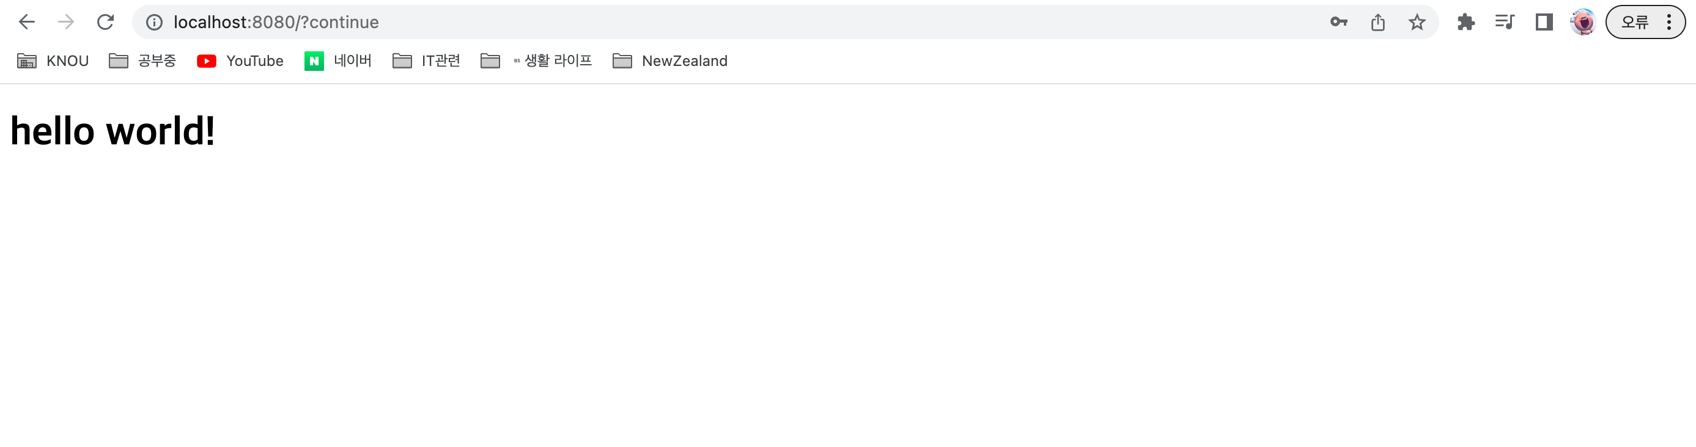This screenshot has width=1696, height=447.
Task: Open the saved passwords key icon
Action: pyautogui.click(x=1338, y=23)
